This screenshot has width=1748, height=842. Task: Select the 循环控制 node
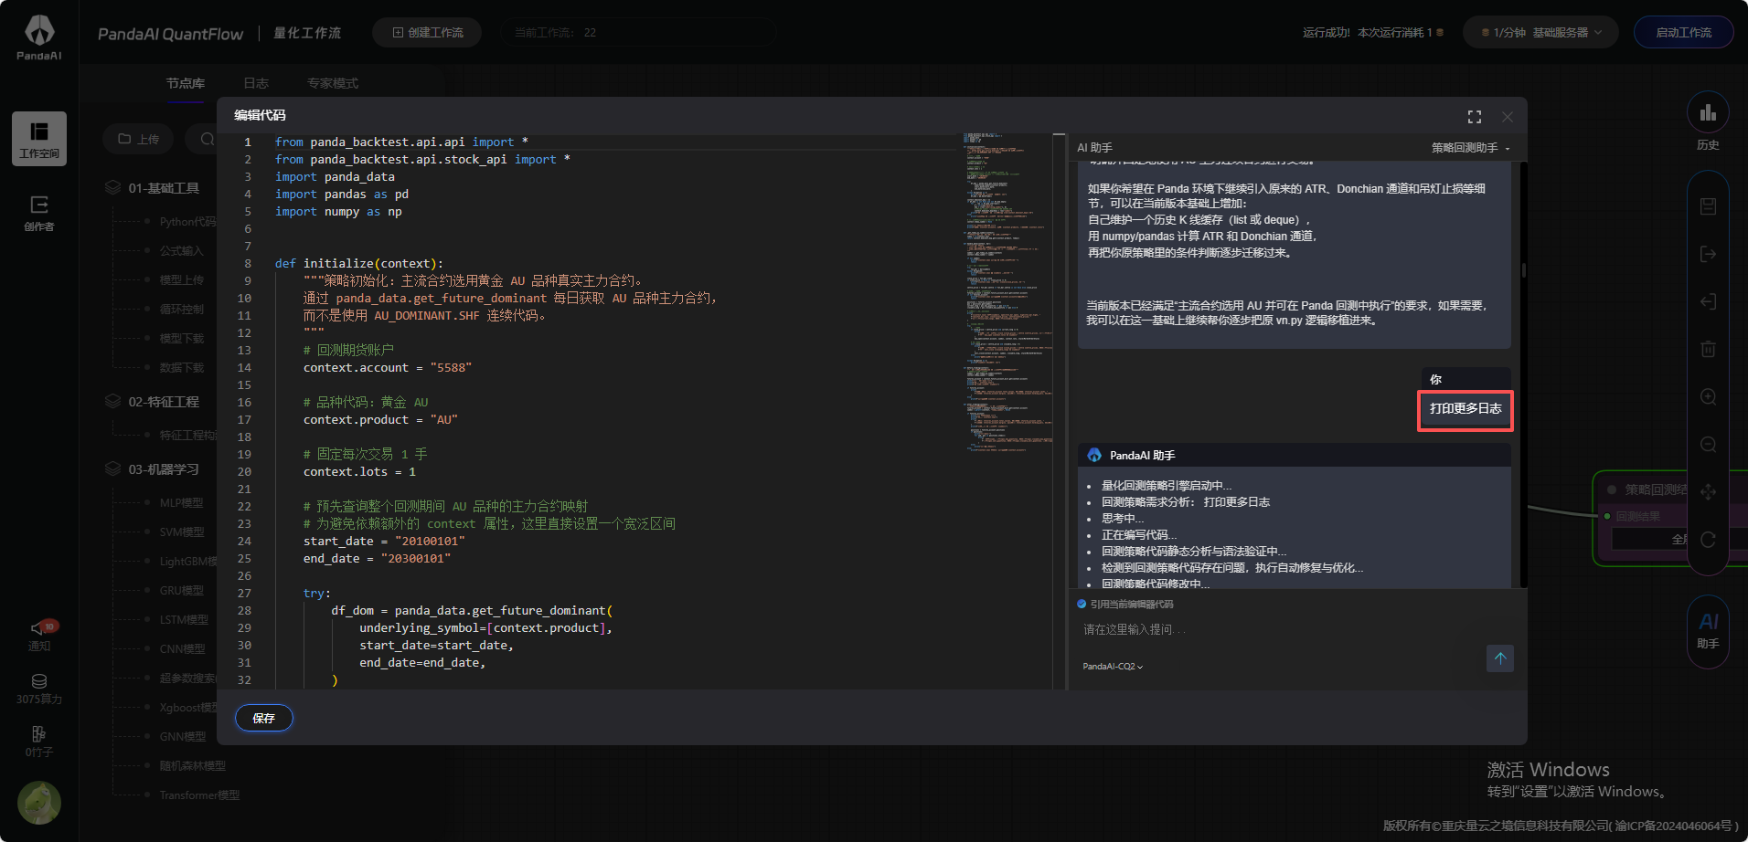click(181, 309)
